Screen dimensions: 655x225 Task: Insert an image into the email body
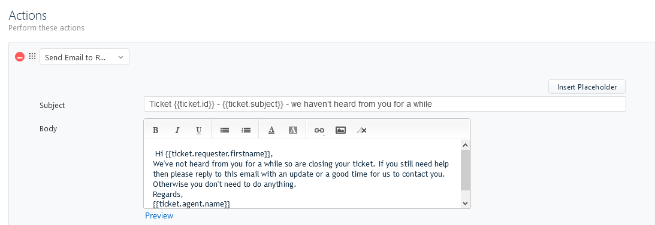pyautogui.click(x=340, y=130)
